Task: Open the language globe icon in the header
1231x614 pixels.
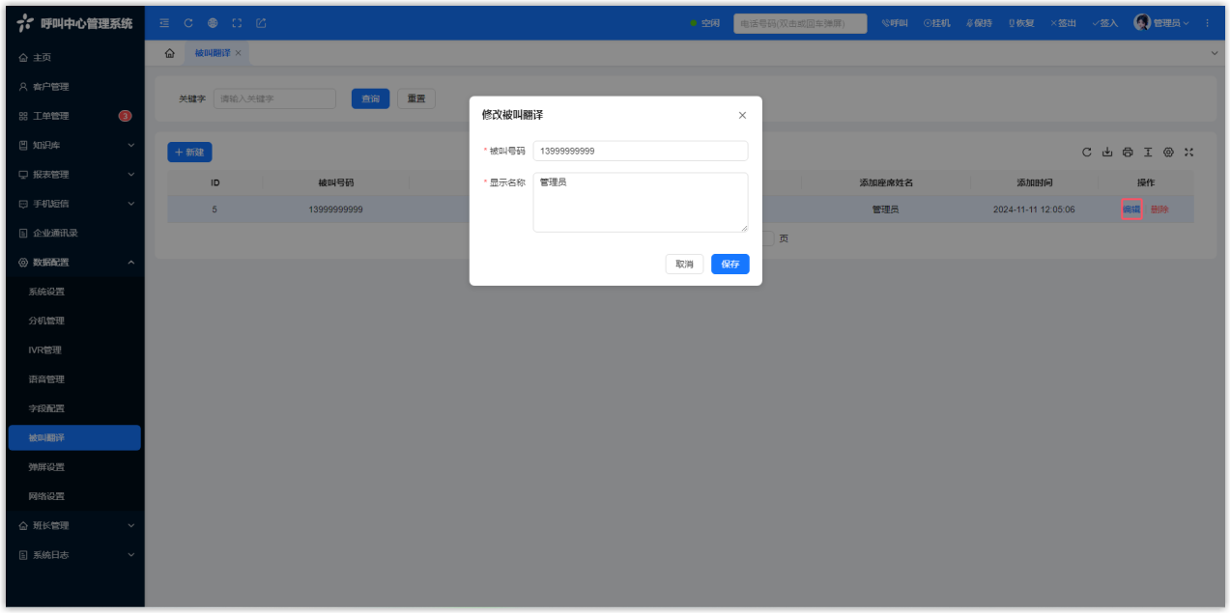Action: 213,23
